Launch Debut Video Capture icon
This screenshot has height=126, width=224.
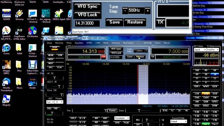[x=33, y=67]
